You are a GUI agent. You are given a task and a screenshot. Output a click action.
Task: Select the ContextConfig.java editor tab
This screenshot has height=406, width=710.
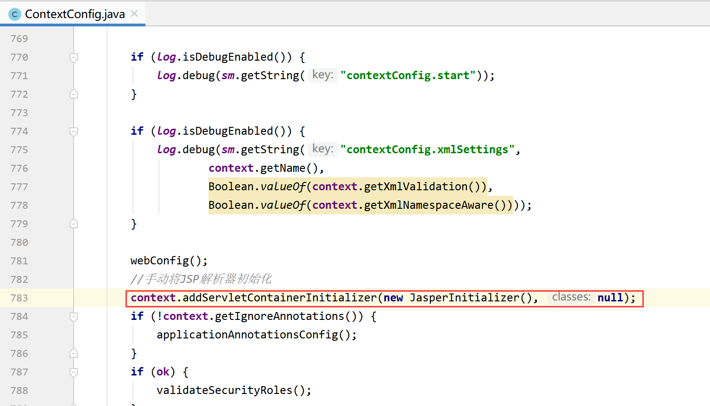click(x=73, y=14)
